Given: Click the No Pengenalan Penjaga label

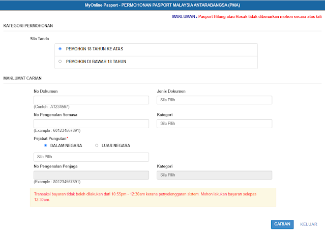Looking at the screenshot, I should [x=55, y=166].
